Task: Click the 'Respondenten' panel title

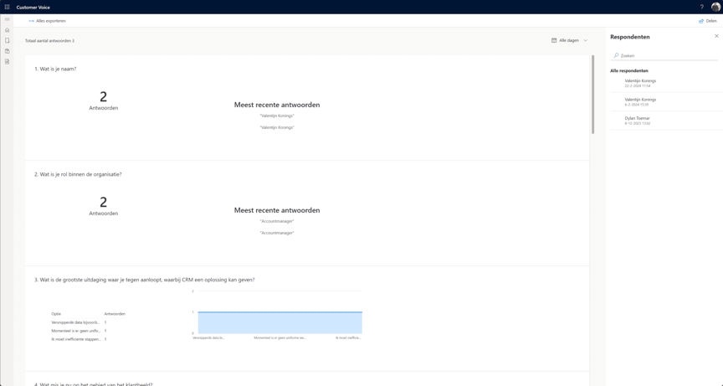Action: click(x=630, y=37)
